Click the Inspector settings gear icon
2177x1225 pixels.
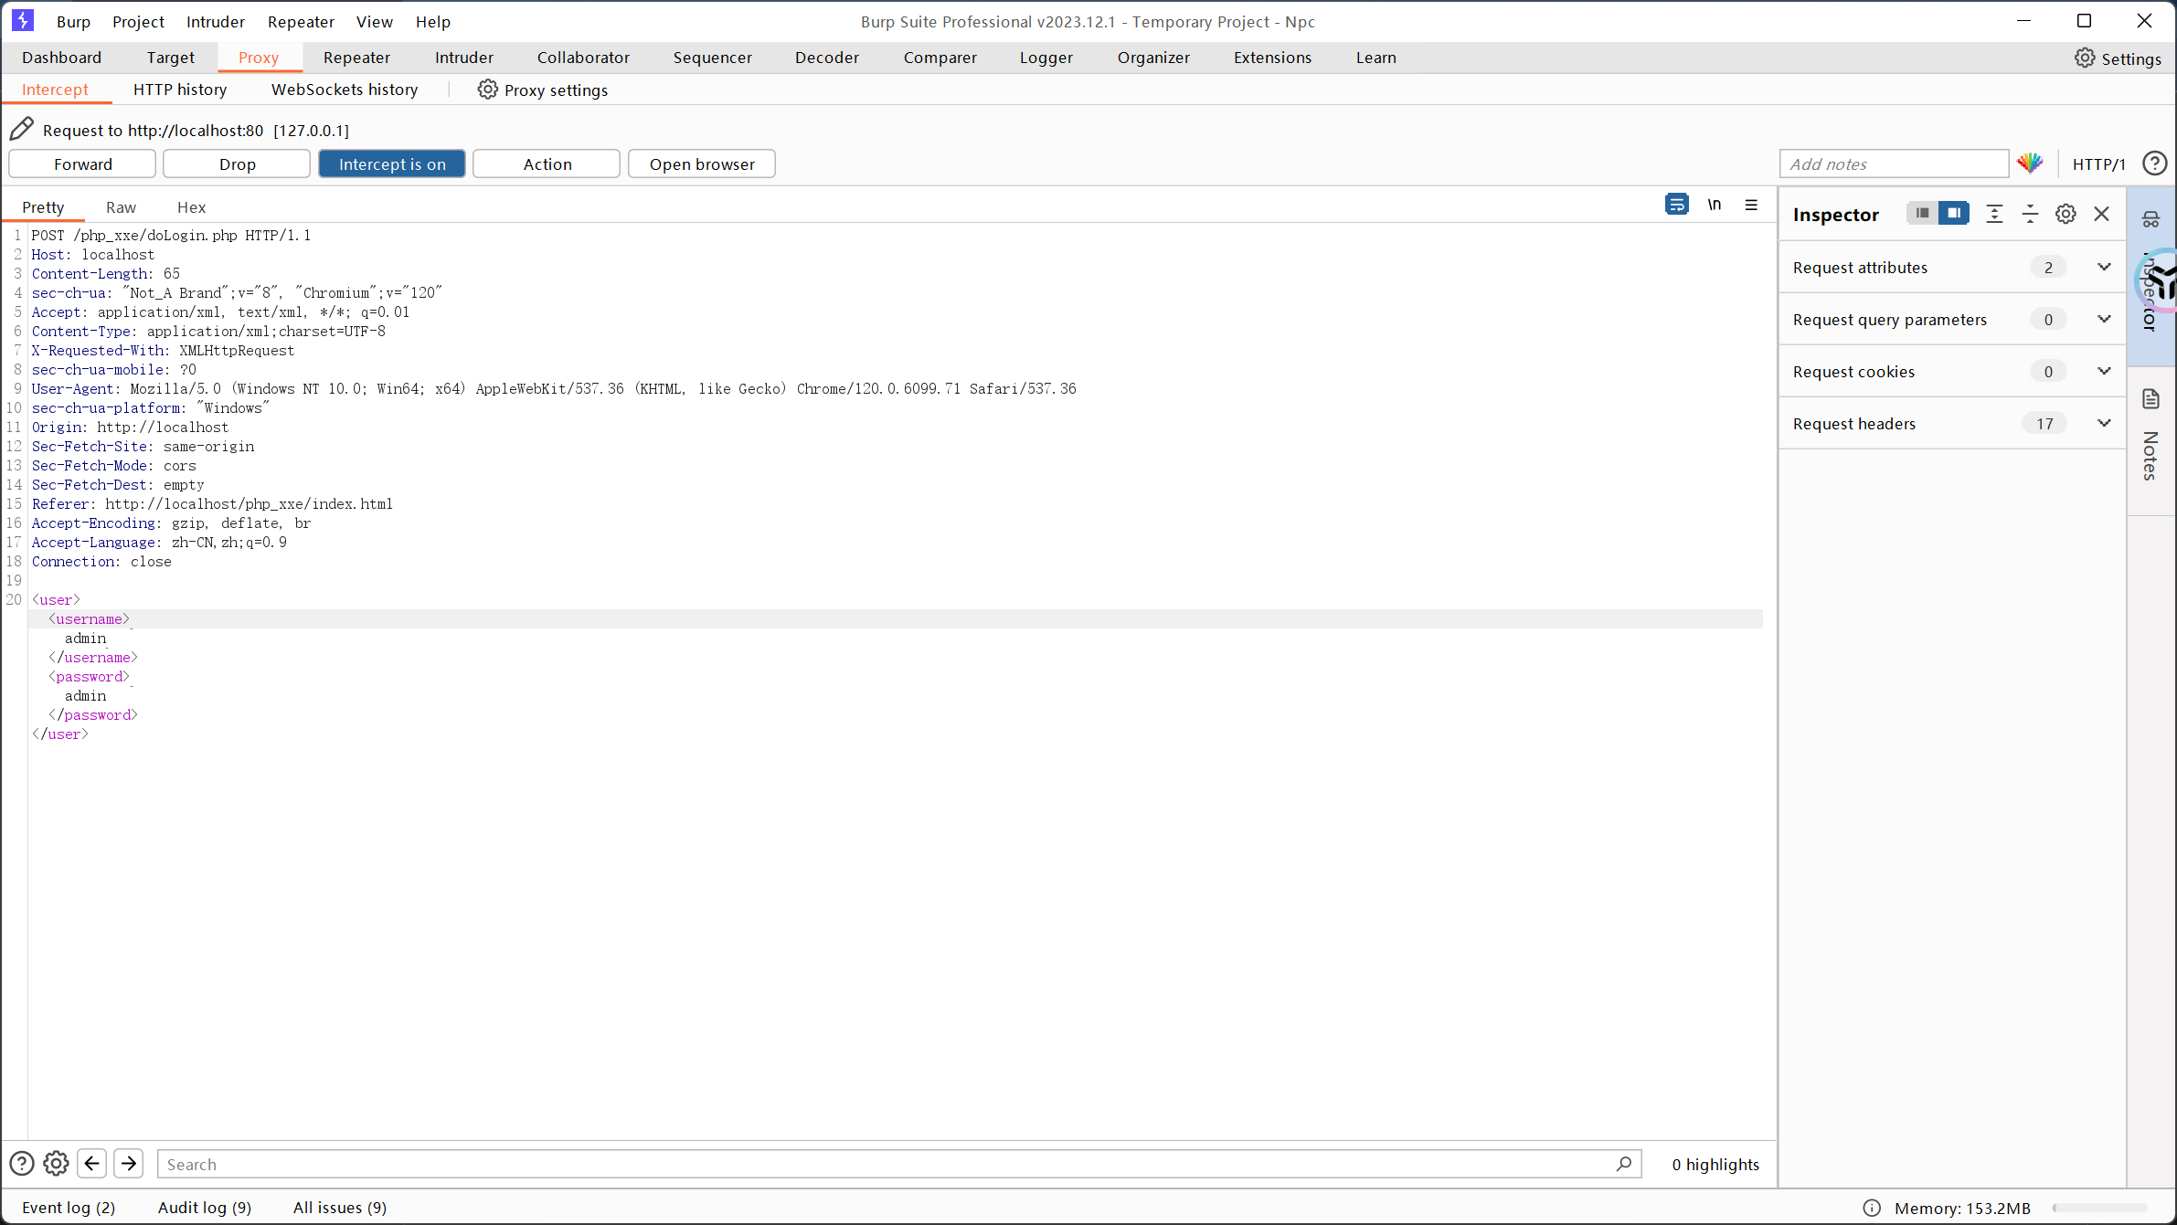pos(2065,214)
